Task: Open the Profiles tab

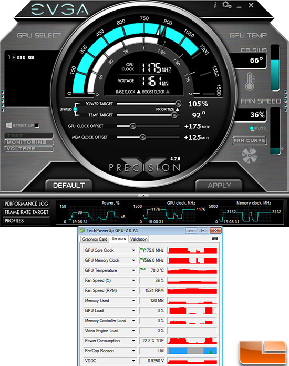Action: [26, 221]
